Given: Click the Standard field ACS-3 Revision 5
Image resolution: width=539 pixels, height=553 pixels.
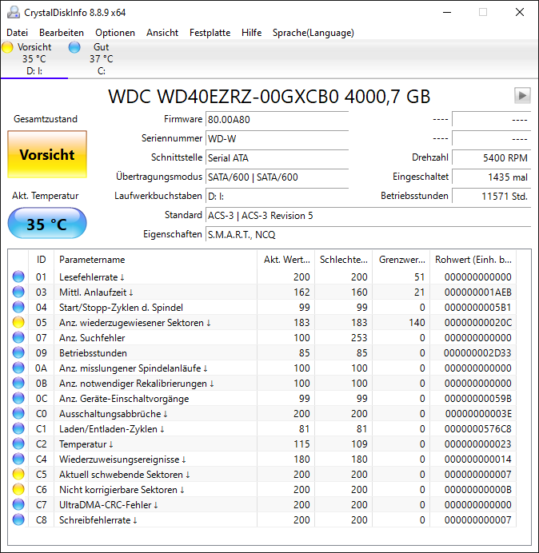Looking at the screenshot, I should tap(368, 215).
